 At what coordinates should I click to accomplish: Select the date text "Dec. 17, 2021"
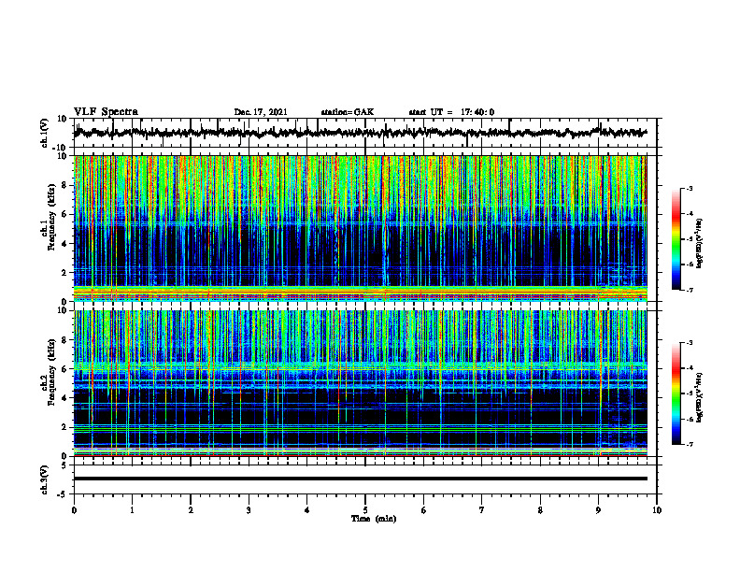(261, 112)
